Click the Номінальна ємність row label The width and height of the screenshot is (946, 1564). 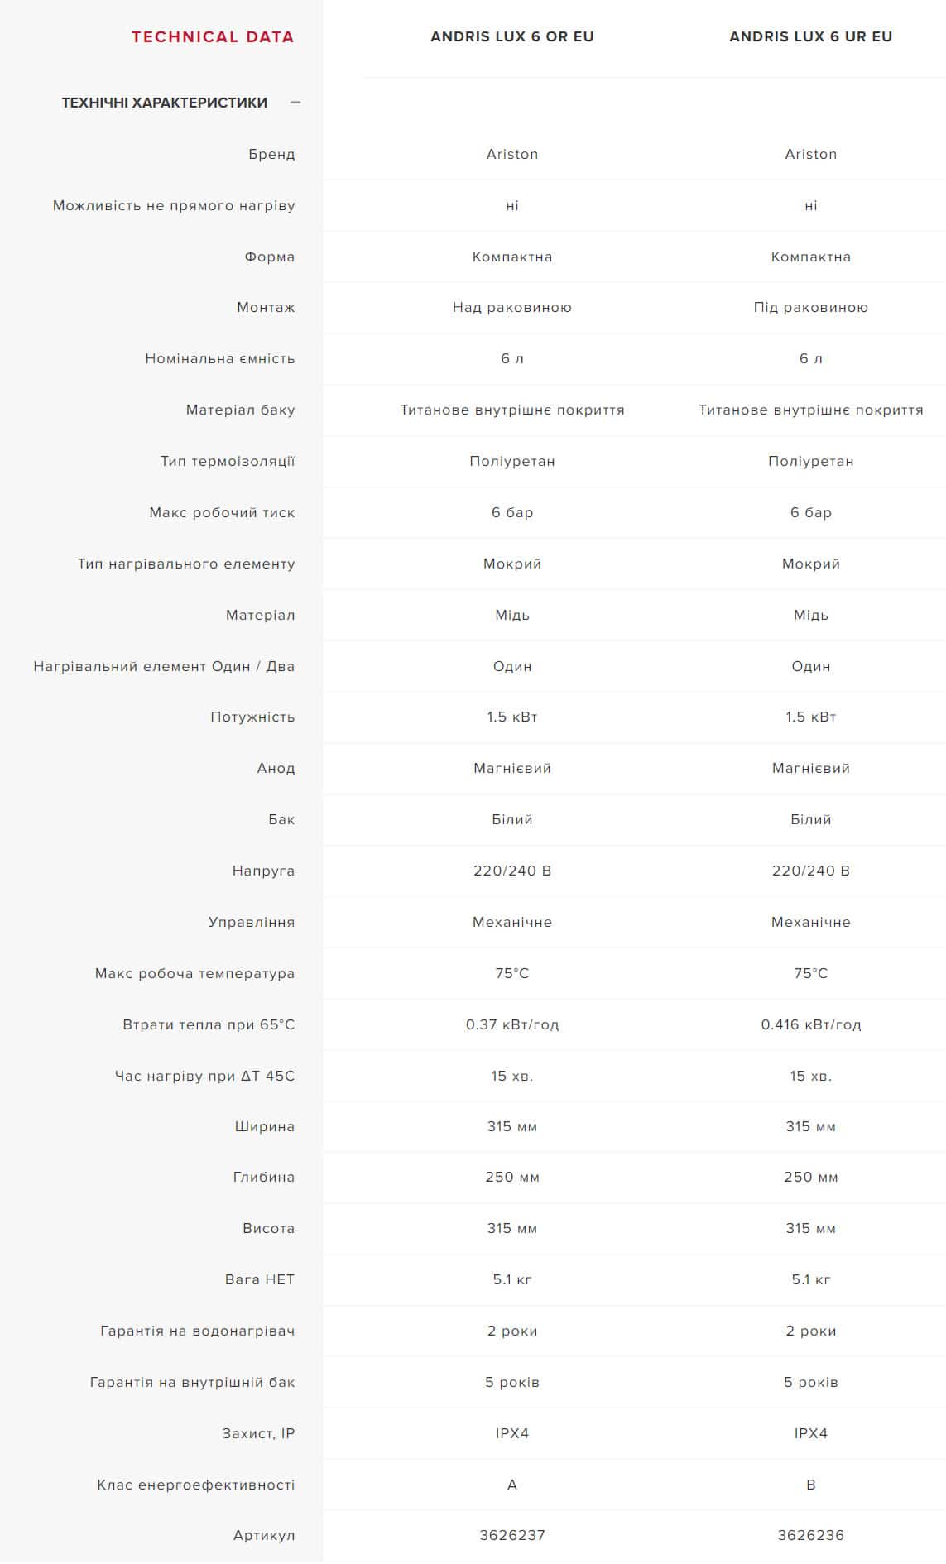point(219,358)
